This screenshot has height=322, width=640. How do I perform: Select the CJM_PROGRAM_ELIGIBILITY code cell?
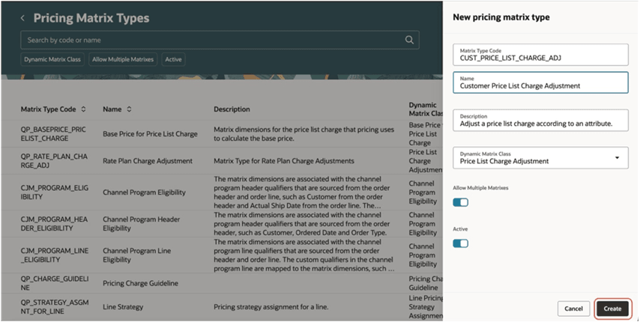55,192
